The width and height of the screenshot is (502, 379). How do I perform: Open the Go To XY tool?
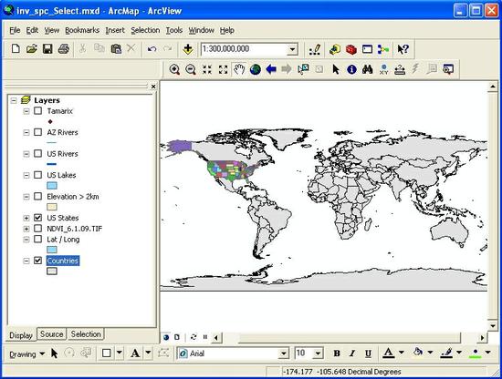(x=383, y=69)
